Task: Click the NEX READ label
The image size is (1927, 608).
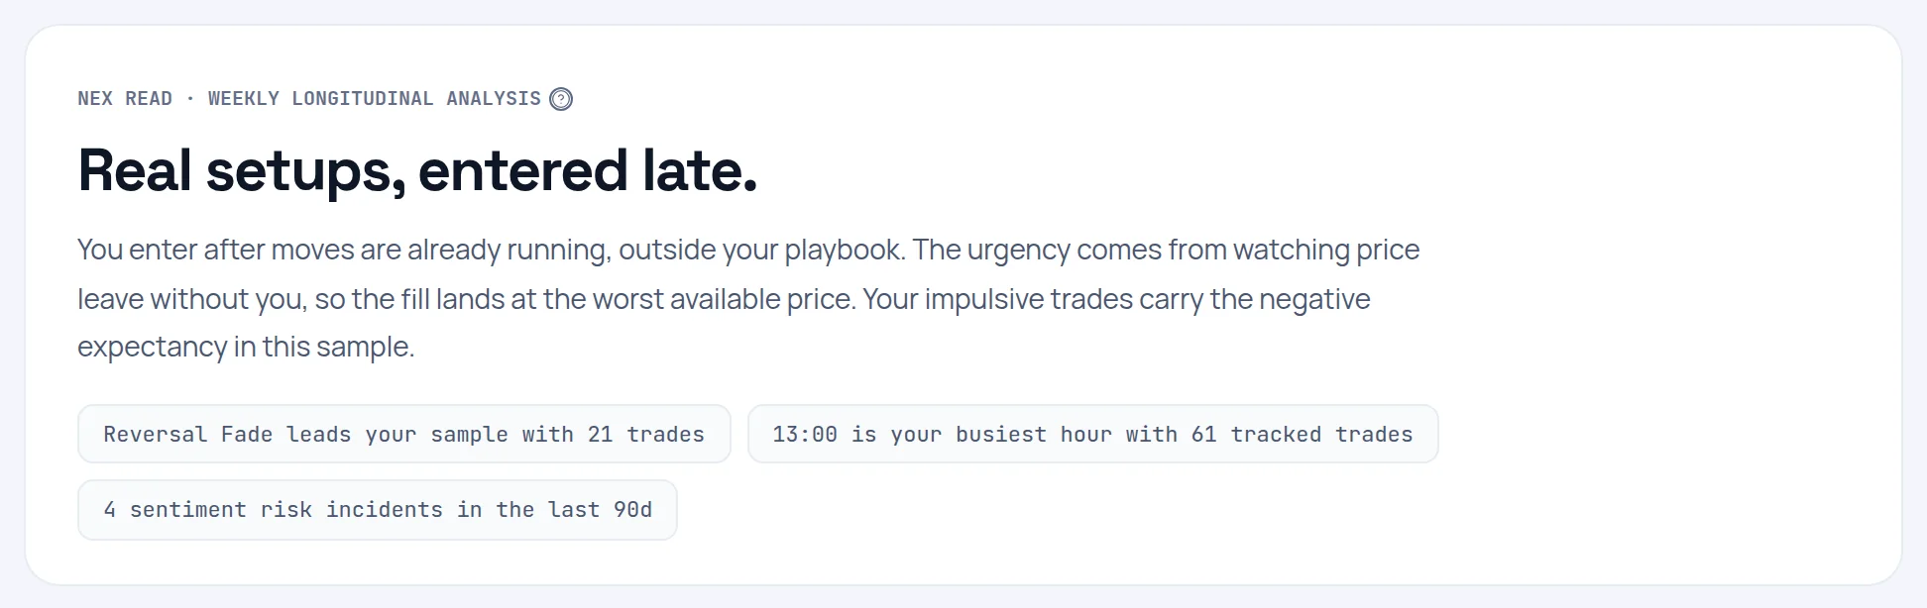Action: 125,99
